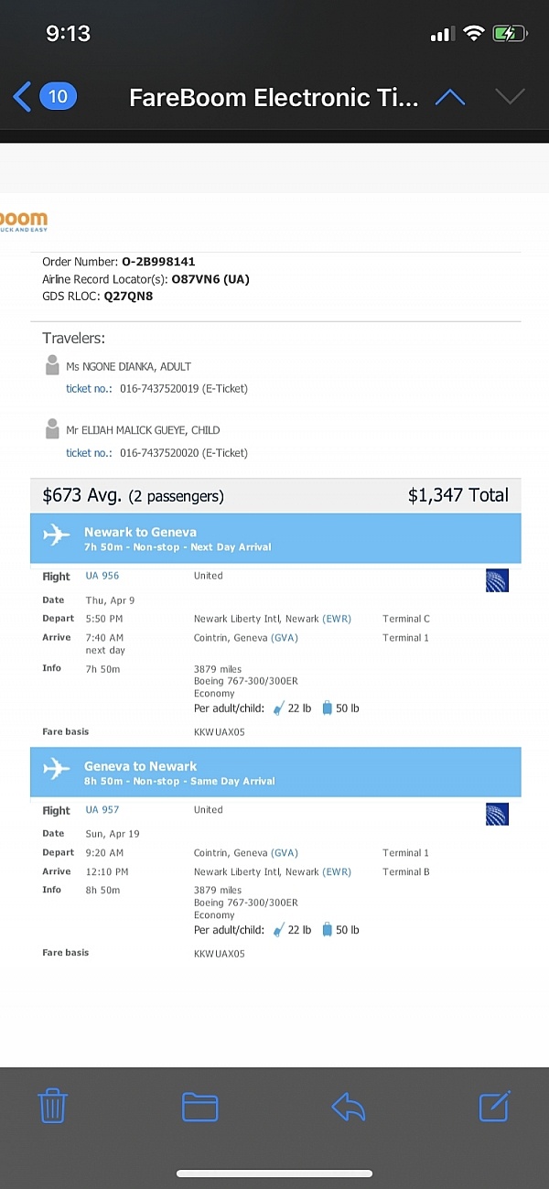Tap the Geneva to Newark flight header

point(140,766)
